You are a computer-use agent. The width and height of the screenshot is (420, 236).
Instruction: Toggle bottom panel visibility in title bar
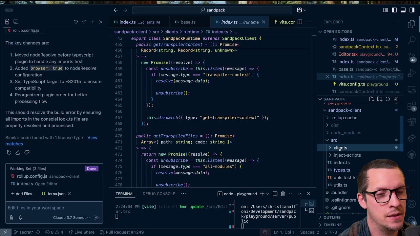click(403, 10)
